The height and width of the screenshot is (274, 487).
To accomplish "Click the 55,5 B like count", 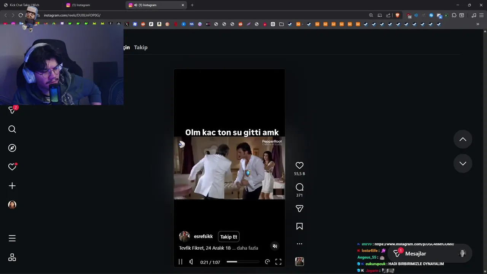I will coord(299,174).
